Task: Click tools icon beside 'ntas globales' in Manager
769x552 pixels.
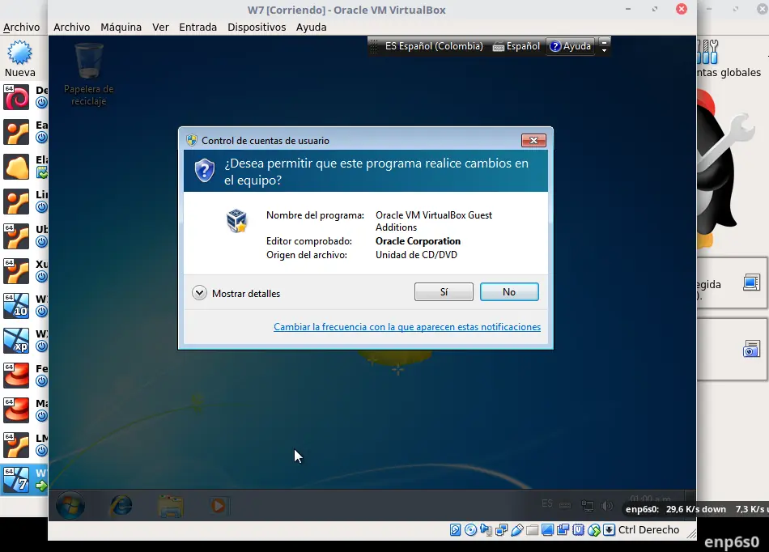Action: (x=707, y=52)
